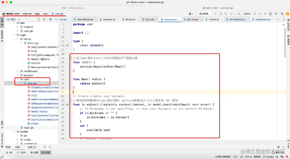
Task: Open terminal panel settings gear
Action: (278, 147)
